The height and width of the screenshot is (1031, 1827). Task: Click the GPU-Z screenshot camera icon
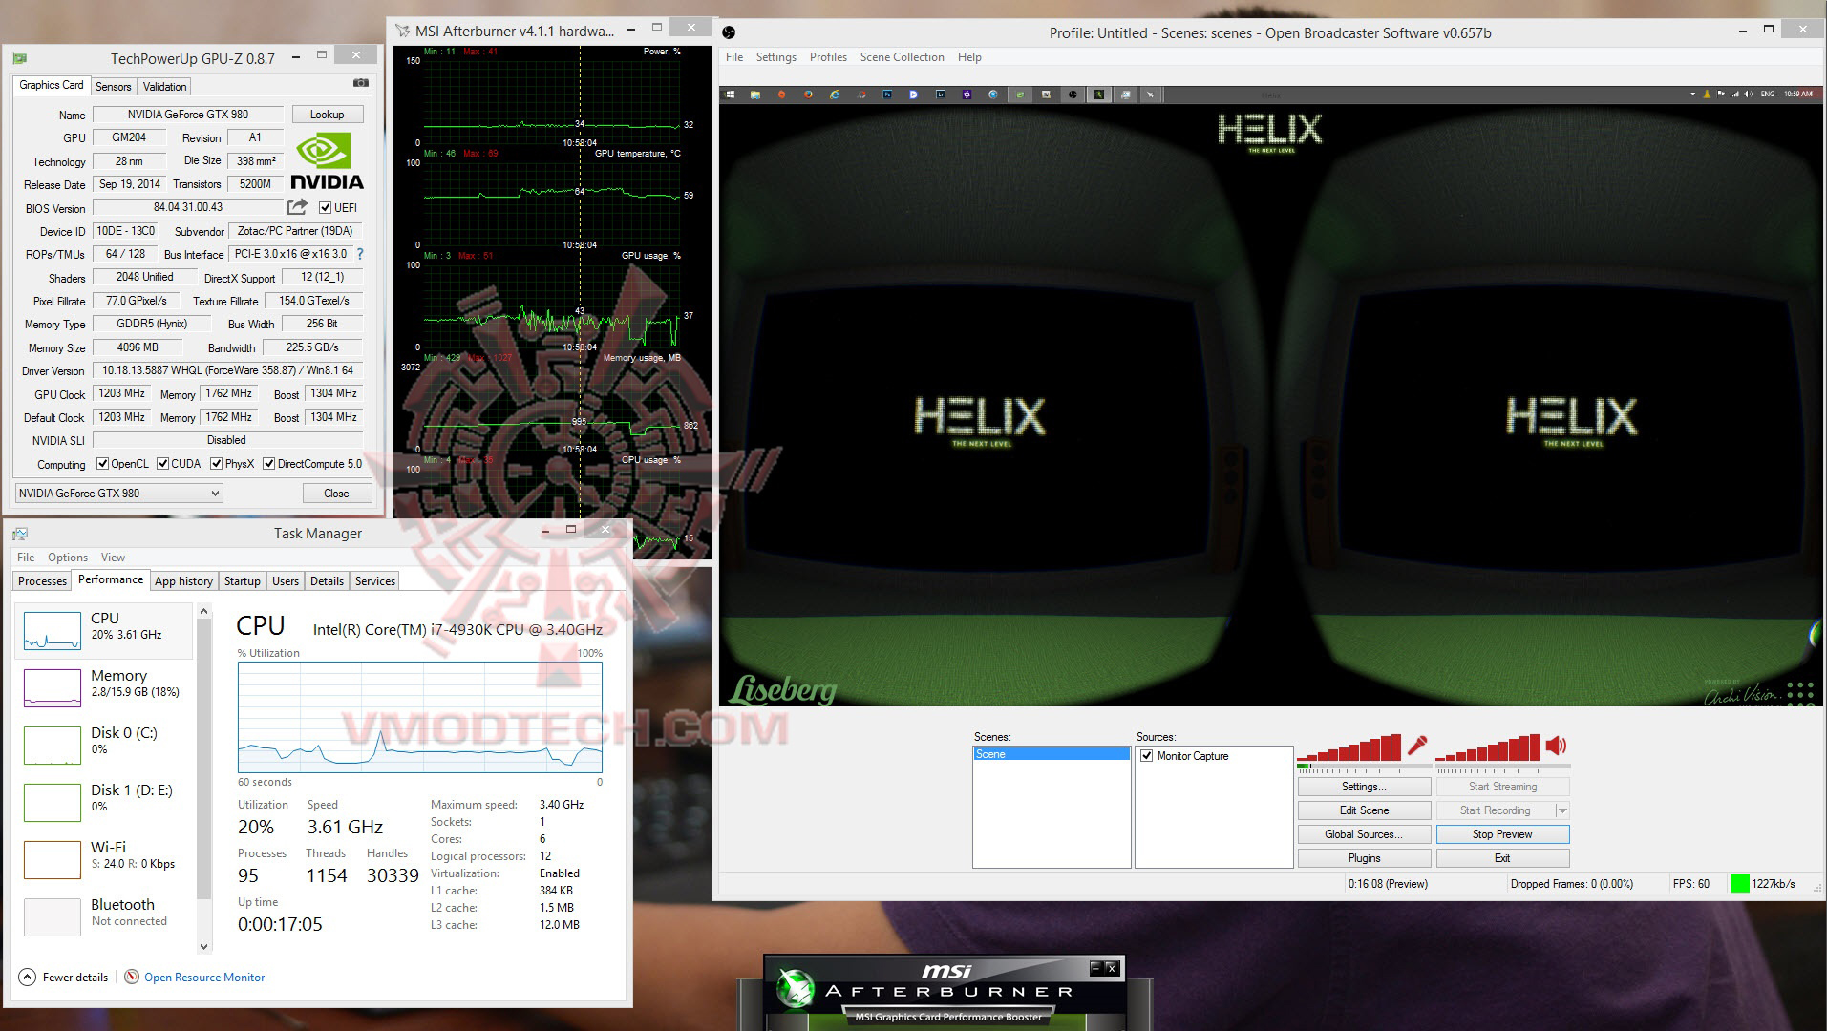click(360, 83)
